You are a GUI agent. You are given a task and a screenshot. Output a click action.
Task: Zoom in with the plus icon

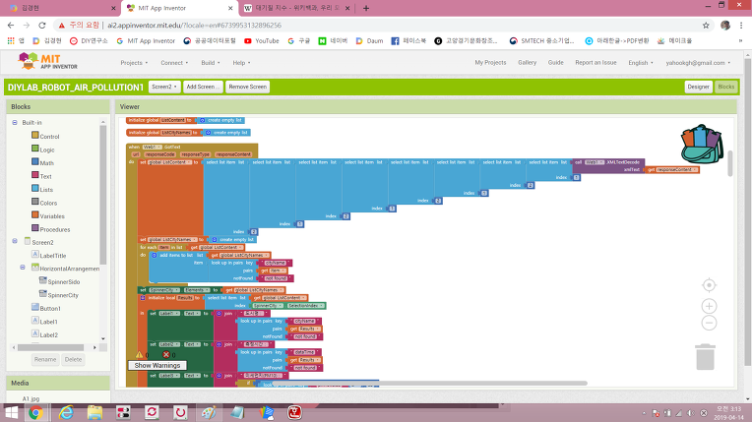click(709, 306)
